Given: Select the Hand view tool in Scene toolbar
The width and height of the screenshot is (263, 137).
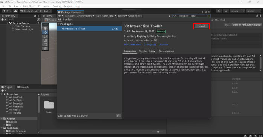Looking at the screenshot, I should pyautogui.click(x=45, y=28).
